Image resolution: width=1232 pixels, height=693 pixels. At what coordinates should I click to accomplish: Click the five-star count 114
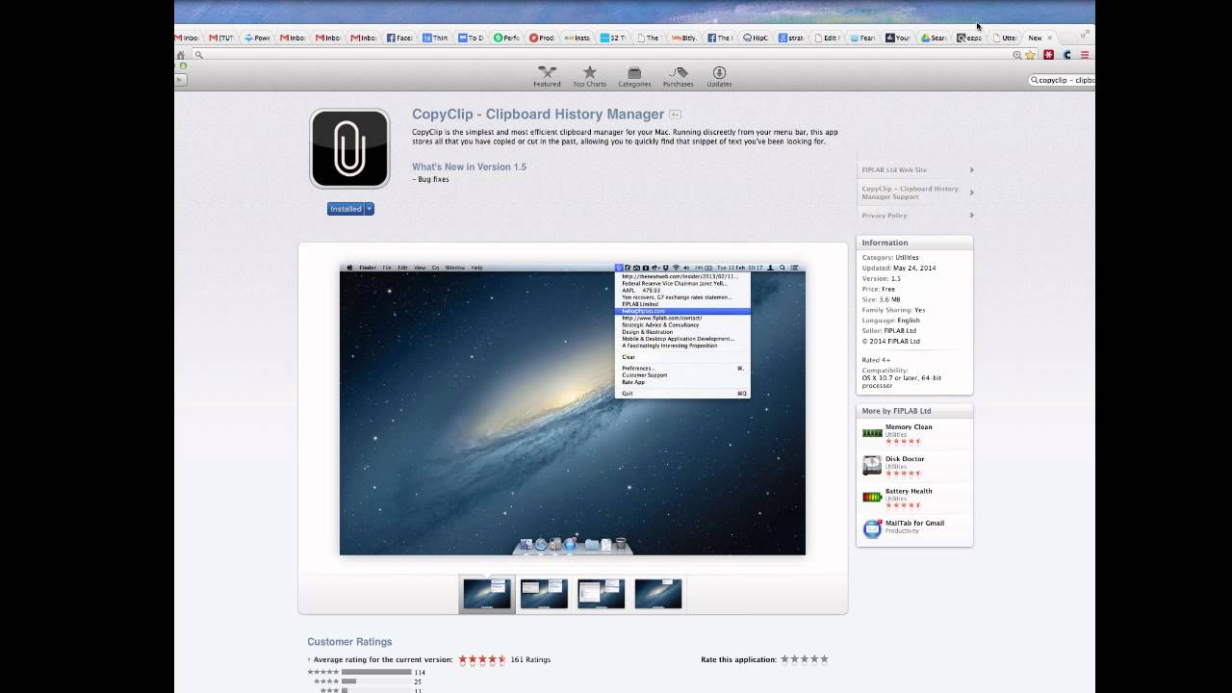click(420, 673)
